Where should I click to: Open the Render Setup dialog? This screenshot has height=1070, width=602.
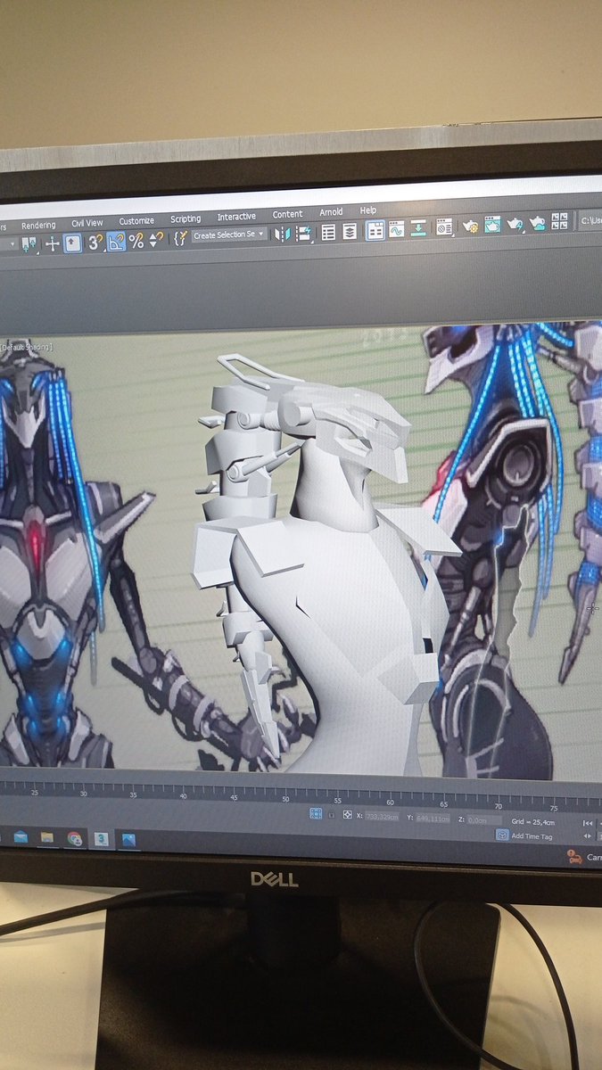(x=470, y=226)
